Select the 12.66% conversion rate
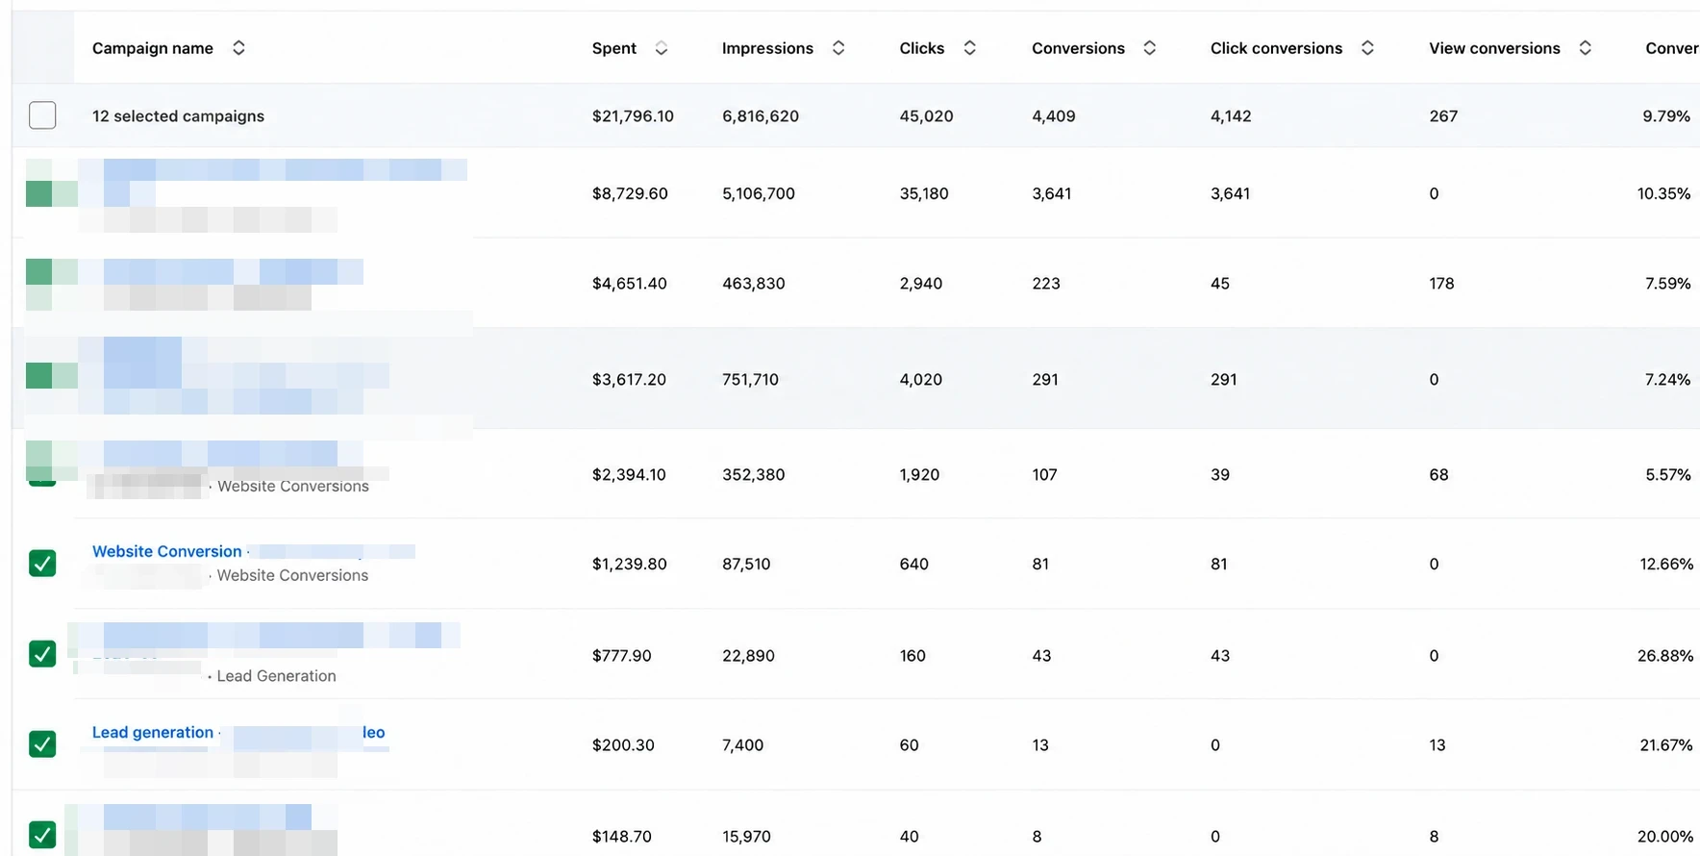This screenshot has height=856, width=1700. (x=1666, y=564)
